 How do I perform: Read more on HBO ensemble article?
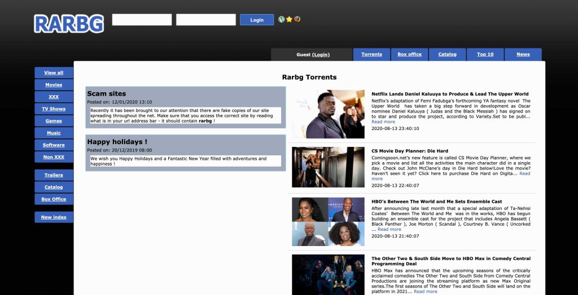(389, 229)
